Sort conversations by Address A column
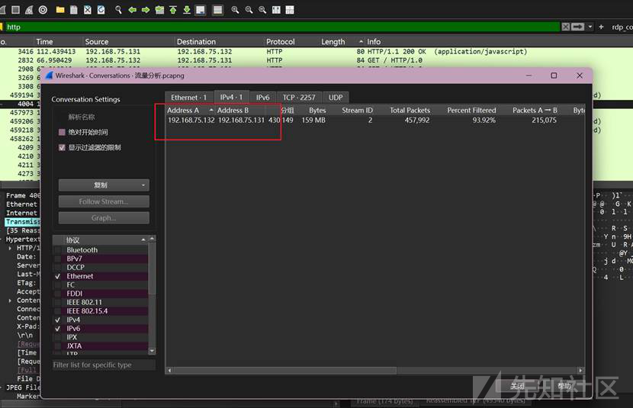 (x=190, y=110)
